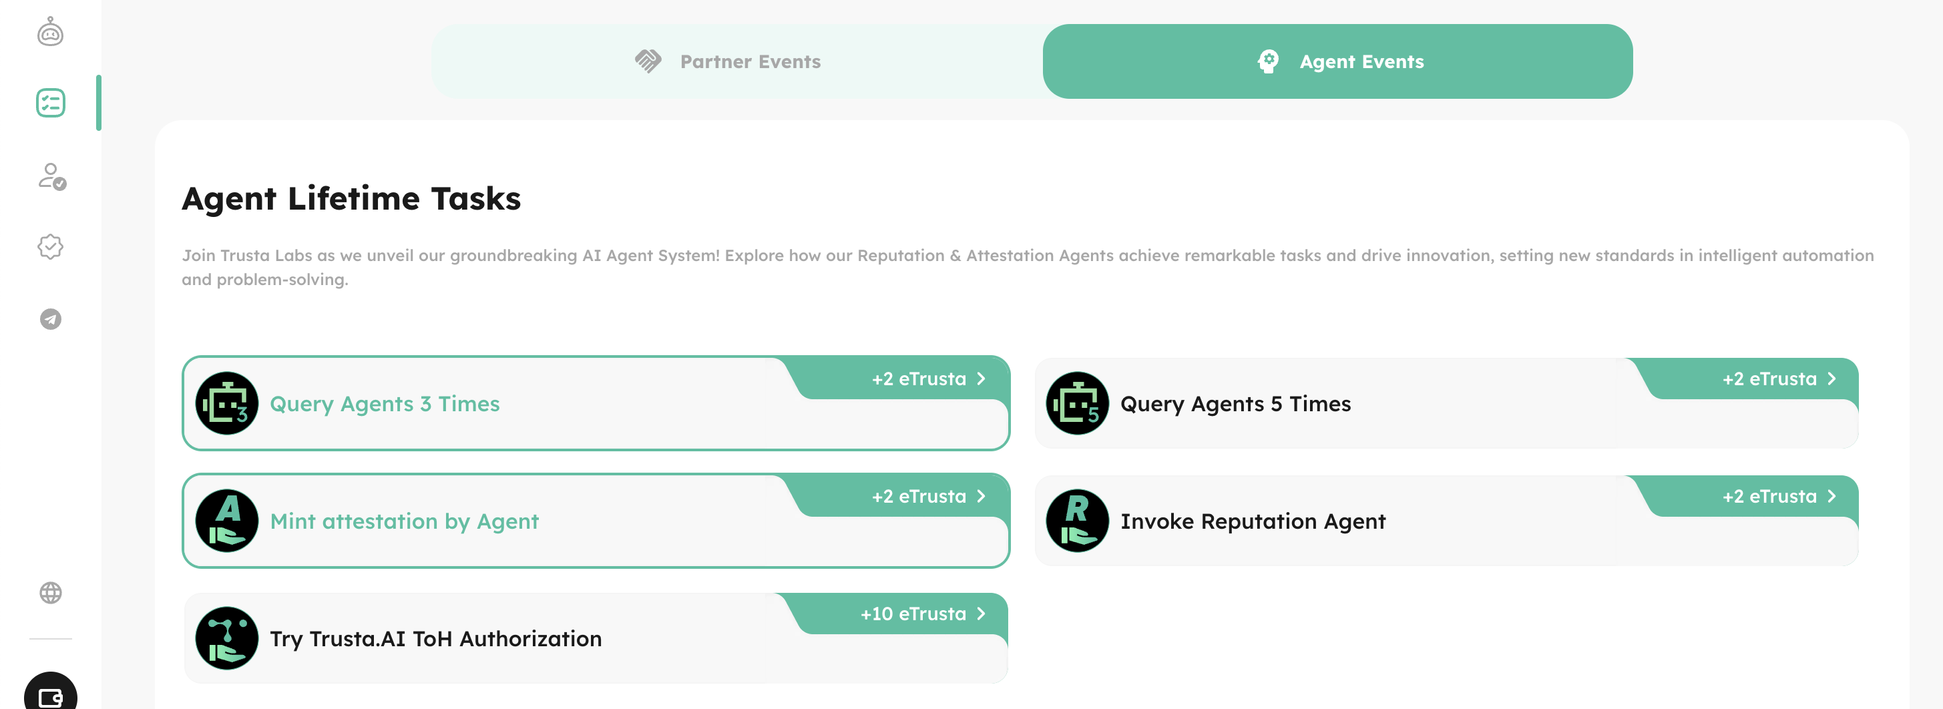Click the handshake icon in Partner Events
This screenshot has height=709, width=1943.
click(x=648, y=61)
